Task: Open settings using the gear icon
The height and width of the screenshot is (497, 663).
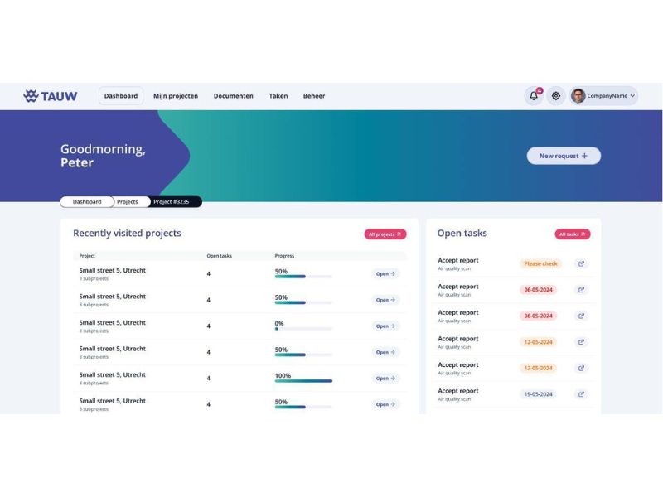Action: click(x=556, y=96)
